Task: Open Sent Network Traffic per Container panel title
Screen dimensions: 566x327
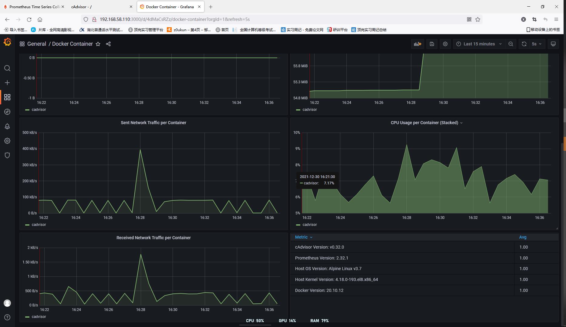Action: [x=153, y=123]
